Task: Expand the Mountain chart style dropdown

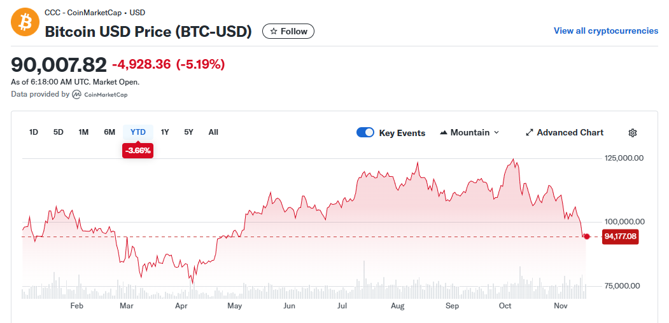Action: (469, 133)
